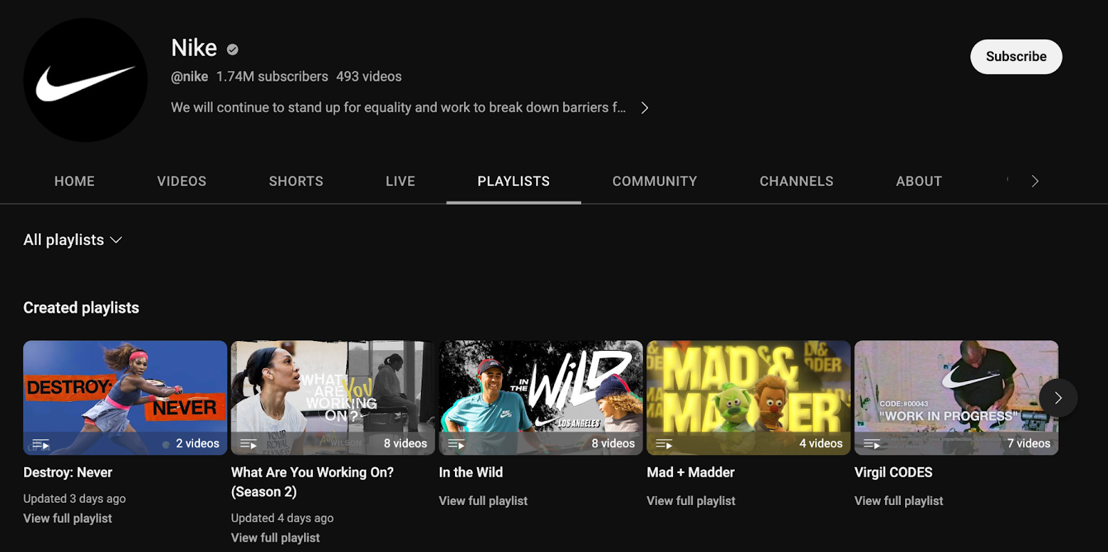The width and height of the screenshot is (1108, 552).
Task: Click playlist icon on Mad + Madder thumbnail
Action: (x=664, y=444)
